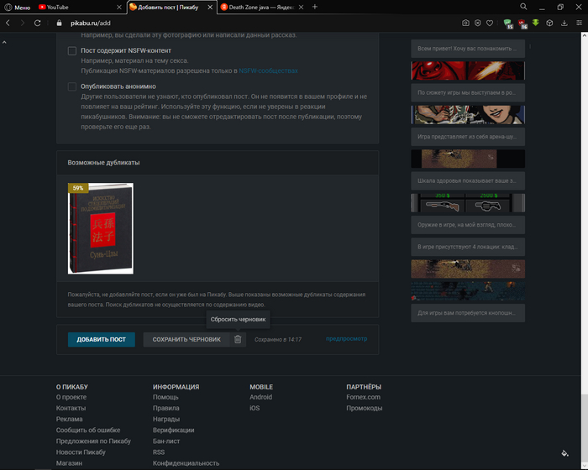Click Сохранить черновик button
This screenshot has width=588, height=470.
[186, 339]
